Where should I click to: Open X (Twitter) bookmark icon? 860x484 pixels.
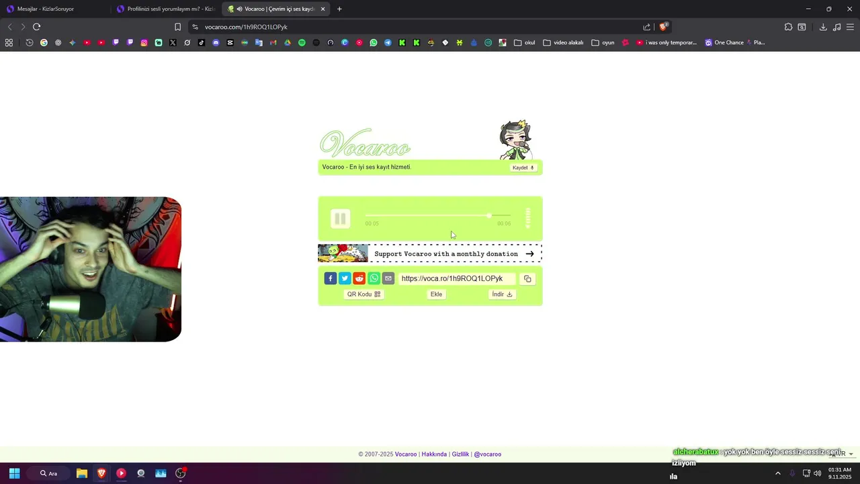(x=173, y=42)
